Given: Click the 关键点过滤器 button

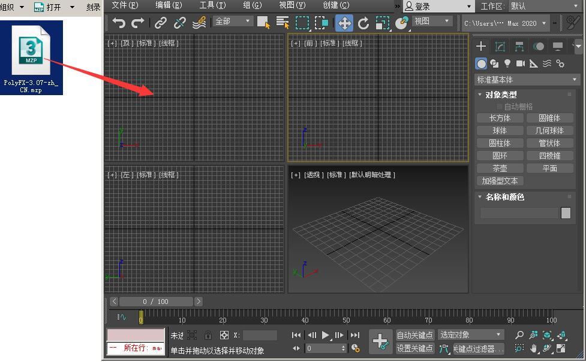Looking at the screenshot, I should coord(476,348).
